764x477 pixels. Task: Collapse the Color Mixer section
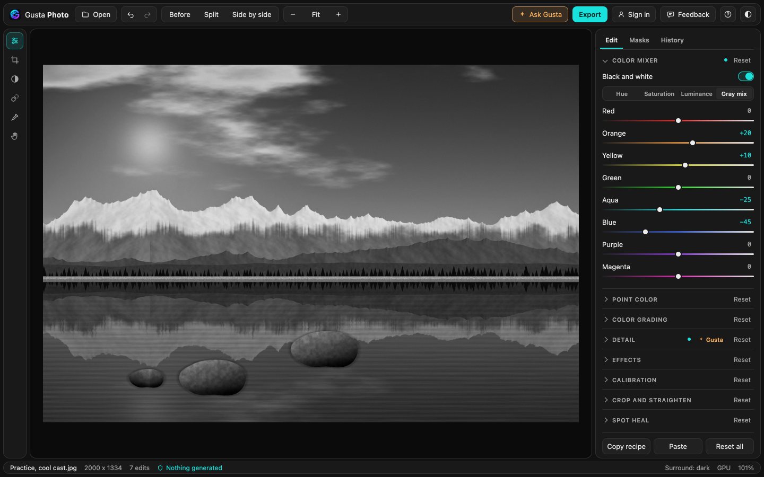tap(605, 60)
